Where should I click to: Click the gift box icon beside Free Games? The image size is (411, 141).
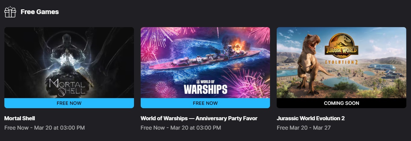point(10,12)
